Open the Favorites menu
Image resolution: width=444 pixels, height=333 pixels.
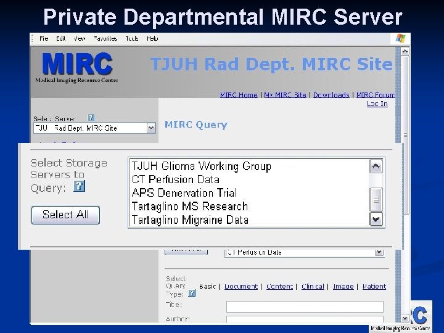coord(105,38)
